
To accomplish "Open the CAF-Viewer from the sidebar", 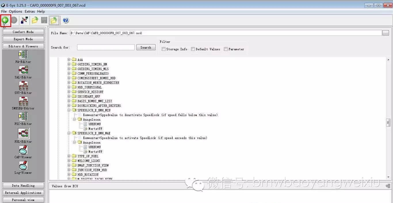I will tap(23, 152).
